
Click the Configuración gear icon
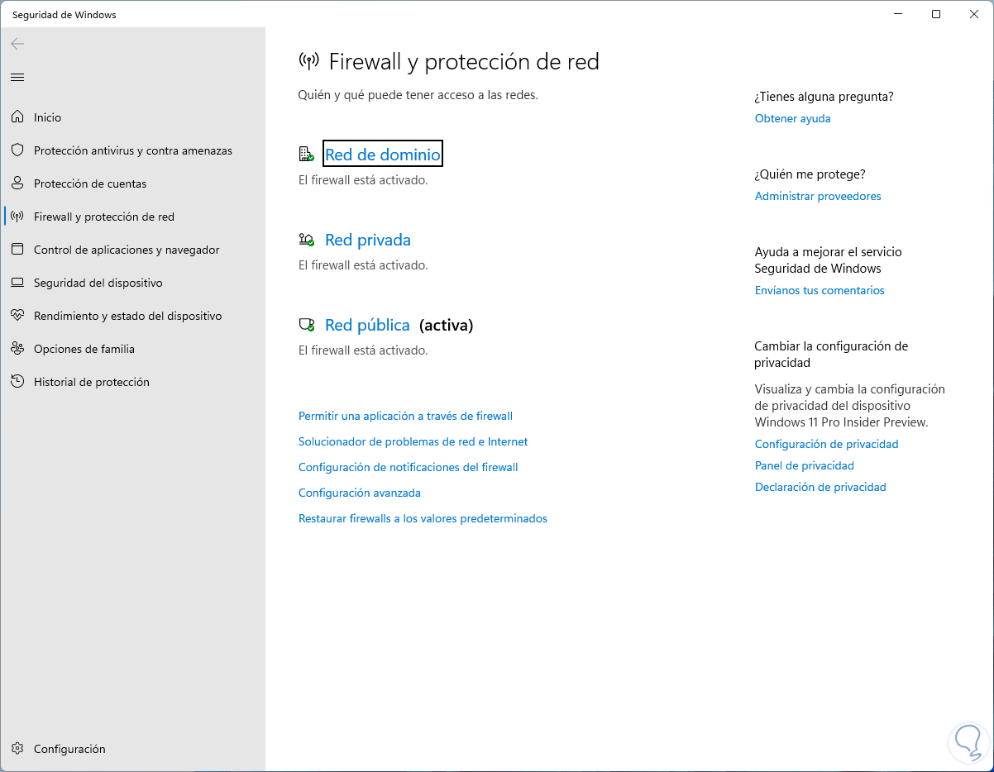coord(17,749)
